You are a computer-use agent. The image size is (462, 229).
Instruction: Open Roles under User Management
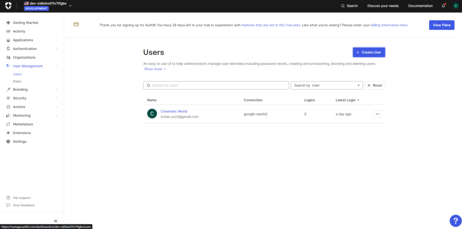click(17, 81)
